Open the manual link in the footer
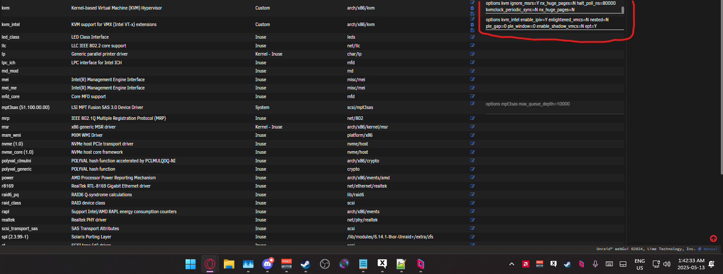The height and width of the screenshot is (274, 723). click(710, 249)
